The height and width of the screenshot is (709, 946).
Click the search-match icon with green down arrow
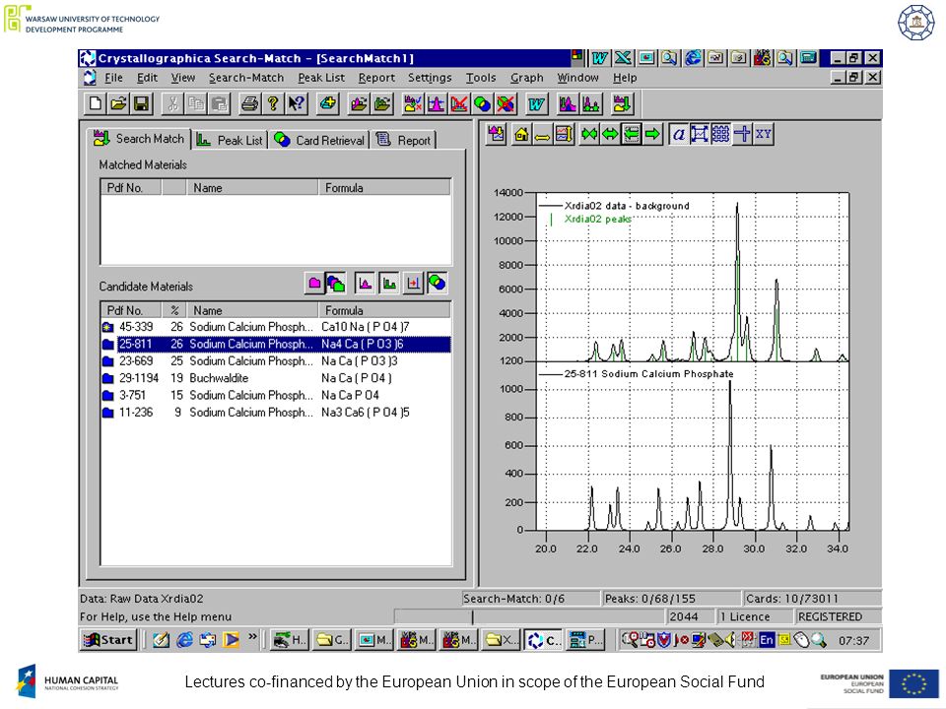tap(621, 103)
